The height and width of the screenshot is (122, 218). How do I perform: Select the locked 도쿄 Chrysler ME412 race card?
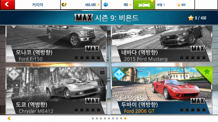(x=56, y=91)
